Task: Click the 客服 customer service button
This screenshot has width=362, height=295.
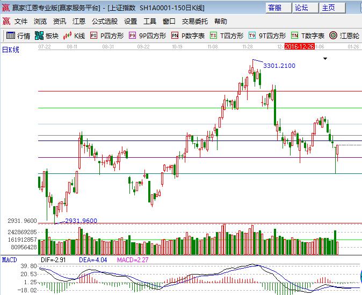Action: [274, 8]
